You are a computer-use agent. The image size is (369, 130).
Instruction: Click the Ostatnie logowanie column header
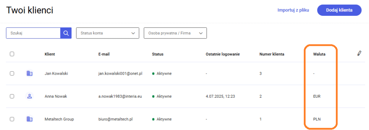(x=223, y=54)
